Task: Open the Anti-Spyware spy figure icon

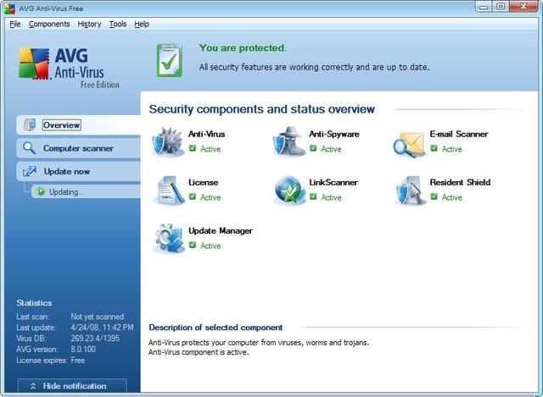Action: click(x=288, y=141)
